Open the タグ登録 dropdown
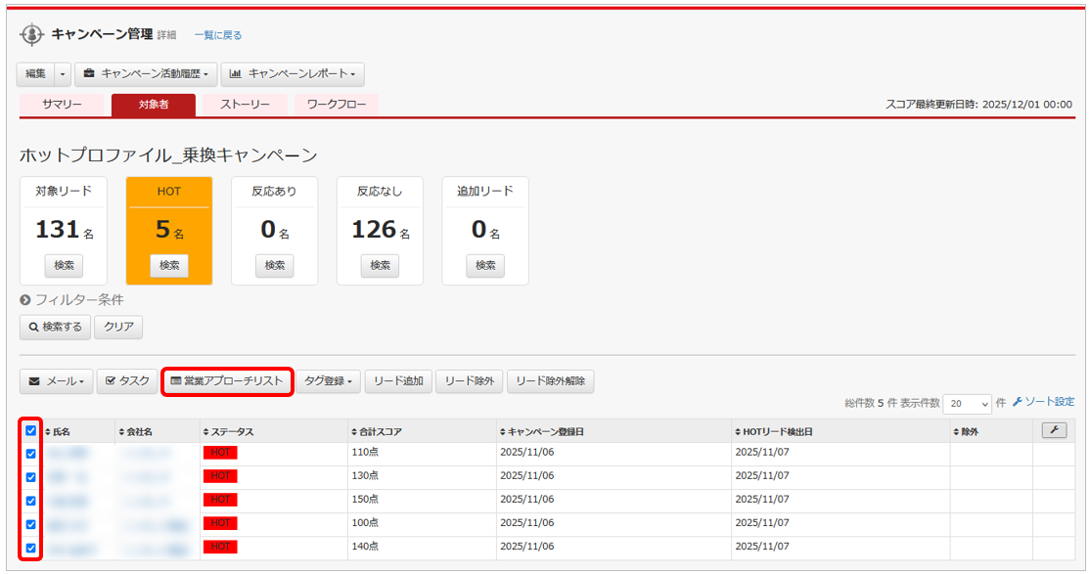This screenshot has width=1089, height=574. tap(329, 381)
